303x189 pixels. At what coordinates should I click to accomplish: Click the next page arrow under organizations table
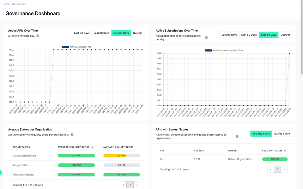click(137, 185)
